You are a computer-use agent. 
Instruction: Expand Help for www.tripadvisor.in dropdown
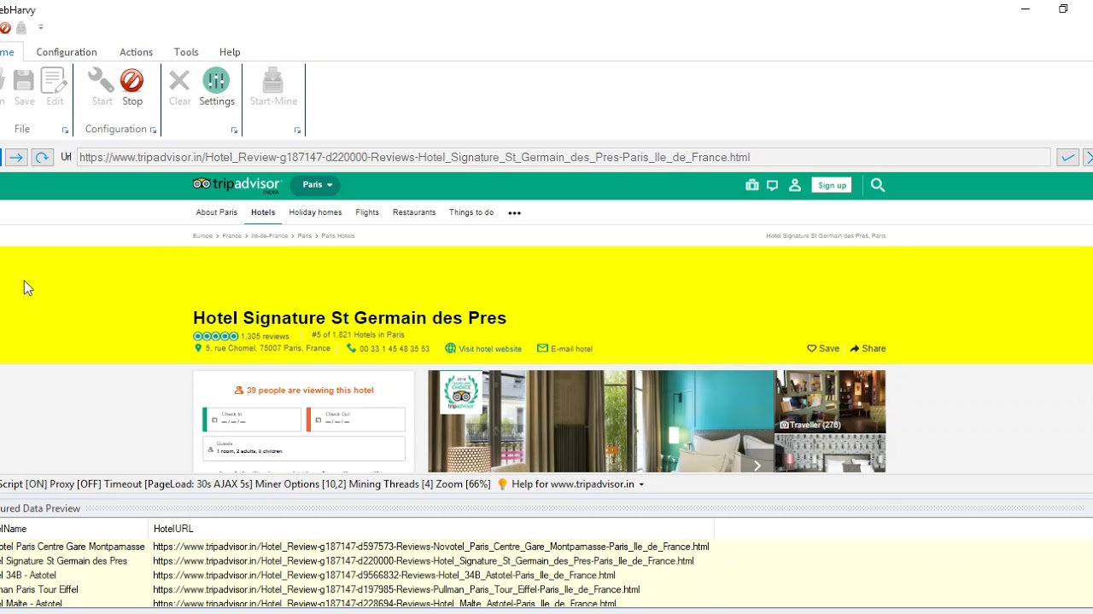click(641, 484)
